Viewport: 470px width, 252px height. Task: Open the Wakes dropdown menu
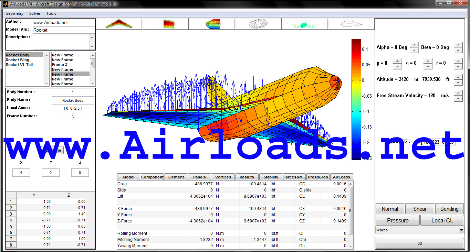[419, 230]
